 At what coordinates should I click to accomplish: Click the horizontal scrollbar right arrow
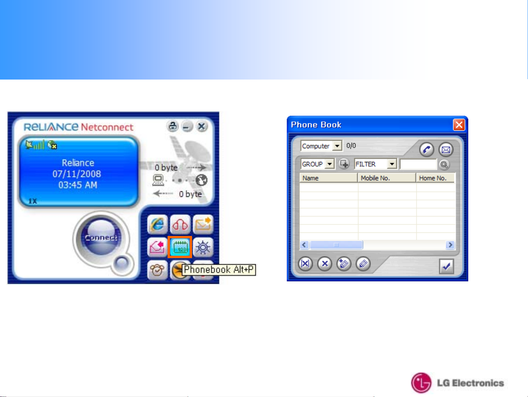coord(450,245)
